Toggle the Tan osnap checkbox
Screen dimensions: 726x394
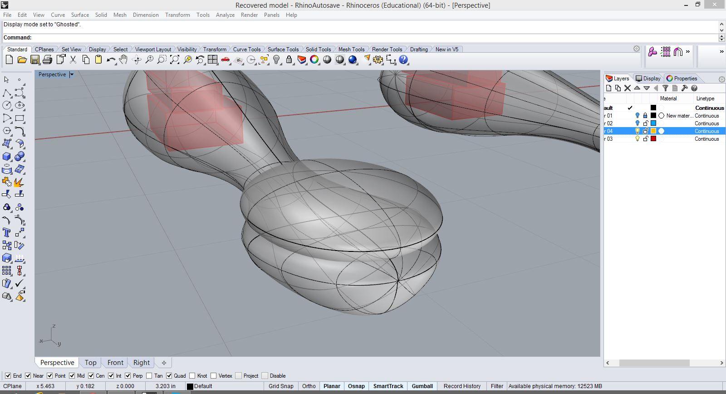click(x=149, y=376)
